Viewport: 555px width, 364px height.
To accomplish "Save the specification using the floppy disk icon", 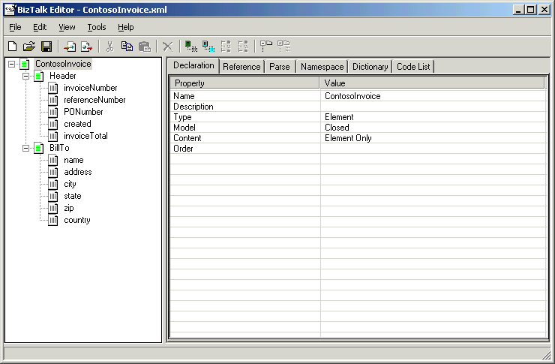I will coord(46,47).
